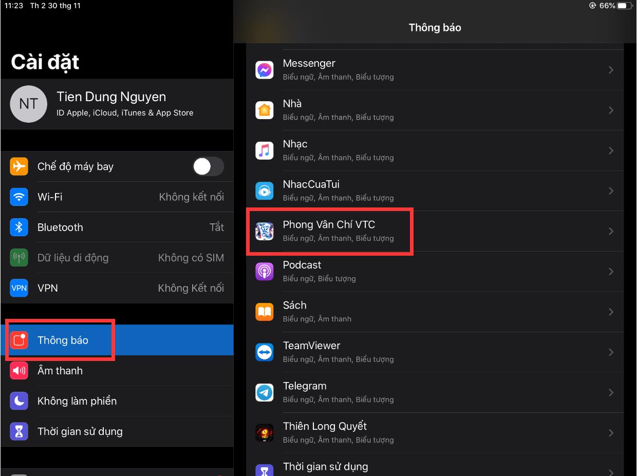Image resolution: width=637 pixels, height=476 pixels.
Task: Select VPN settings in sidebar
Action: (x=117, y=288)
